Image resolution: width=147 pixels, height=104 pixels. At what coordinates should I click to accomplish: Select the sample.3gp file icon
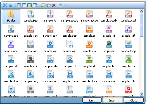pos(31,14)
